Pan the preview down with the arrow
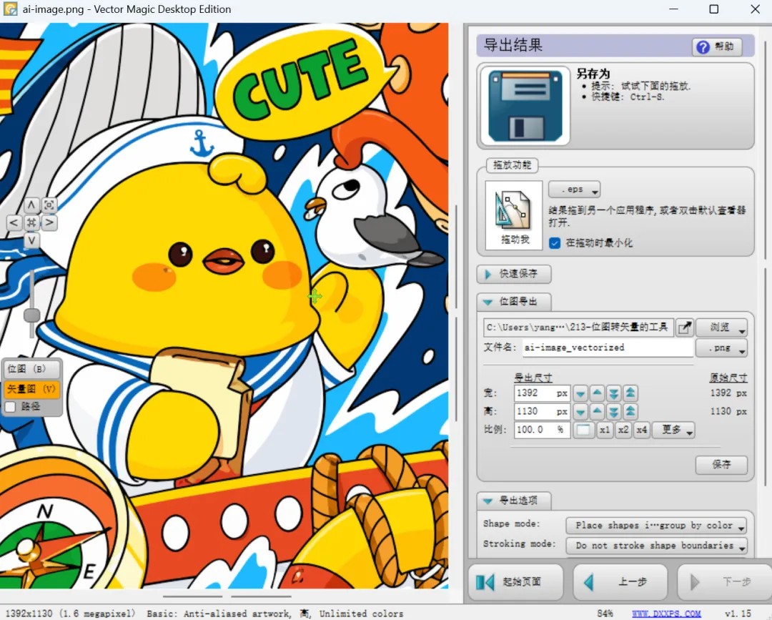Image resolution: width=772 pixels, height=620 pixels. tap(31, 240)
